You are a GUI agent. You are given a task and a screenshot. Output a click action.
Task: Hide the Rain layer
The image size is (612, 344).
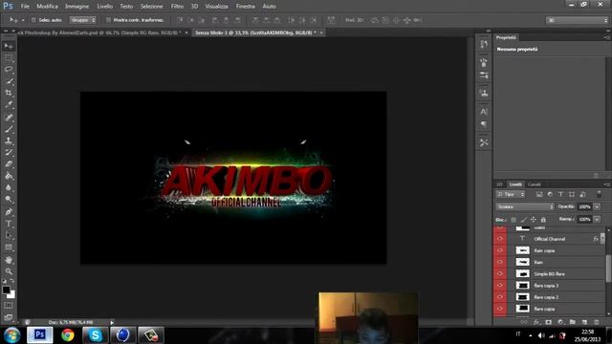pyautogui.click(x=499, y=262)
